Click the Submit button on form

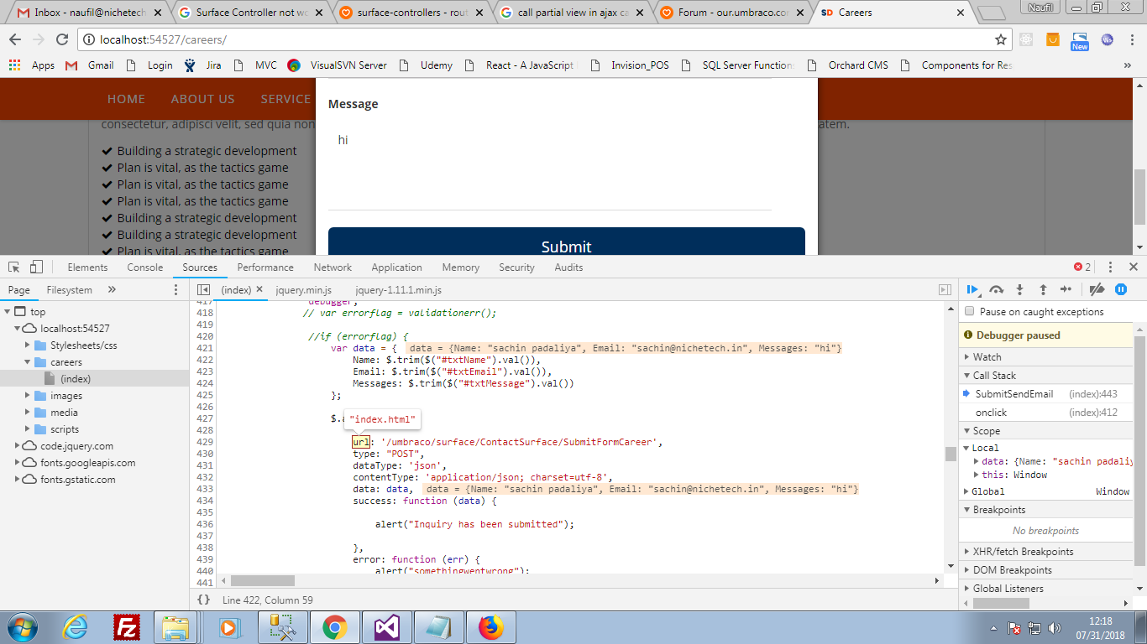566,241
